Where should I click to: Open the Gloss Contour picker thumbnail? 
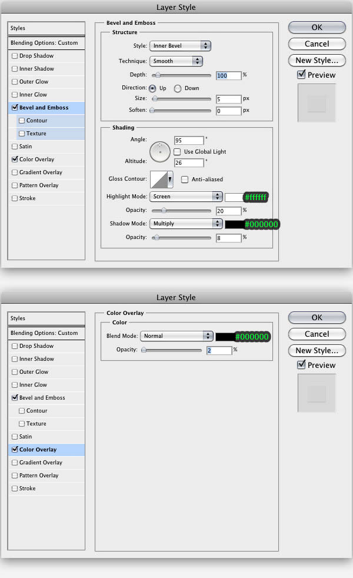[x=159, y=180]
